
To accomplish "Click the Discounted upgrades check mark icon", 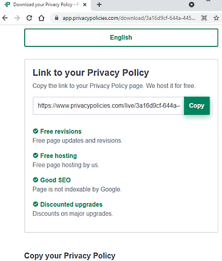I will click(36, 204).
